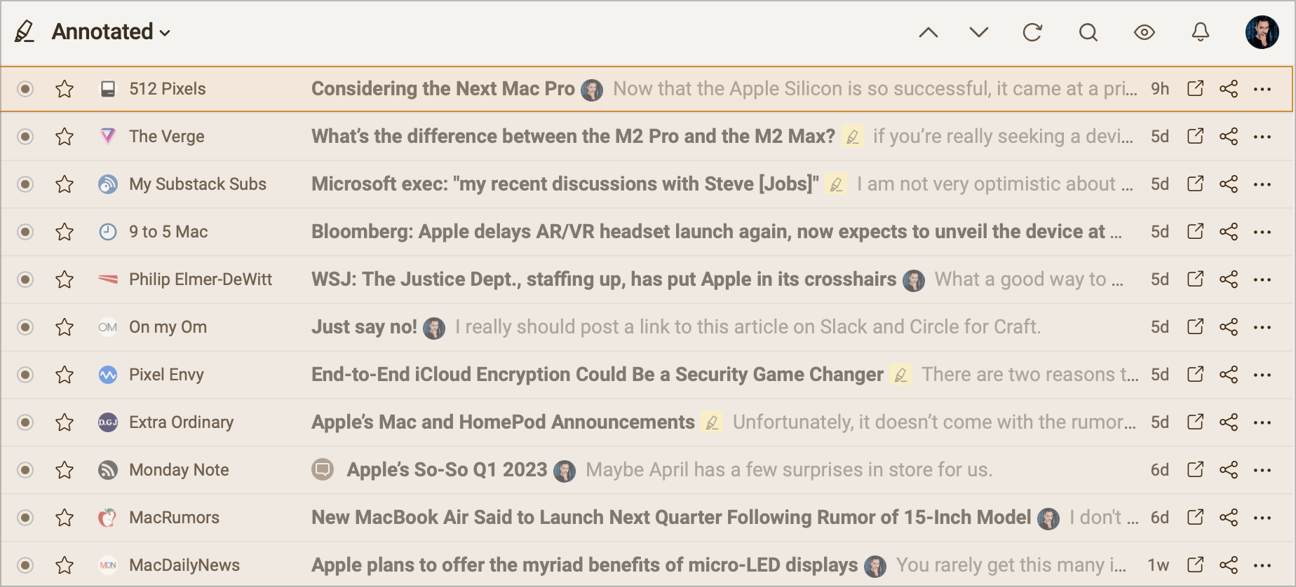Open user profile avatar menu

tap(1262, 32)
